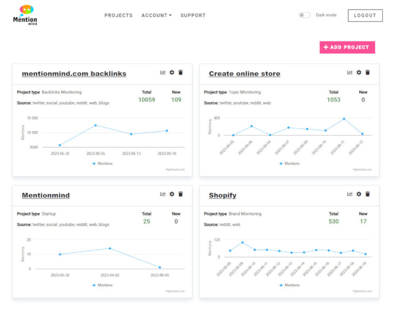Open settings for the Create online store project

pyautogui.click(x=359, y=73)
